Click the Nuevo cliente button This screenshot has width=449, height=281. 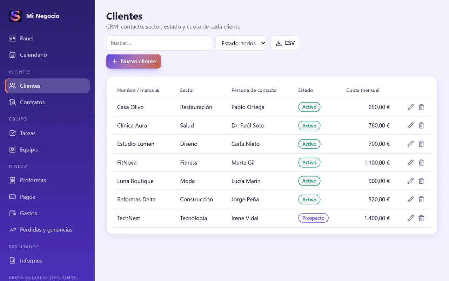pyautogui.click(x=134, y=61)
